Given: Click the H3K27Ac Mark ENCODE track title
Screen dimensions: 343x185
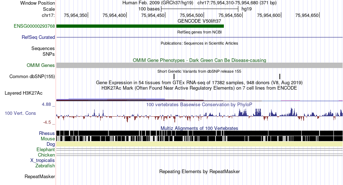Looking at the screenshot, I should [199, 88].
